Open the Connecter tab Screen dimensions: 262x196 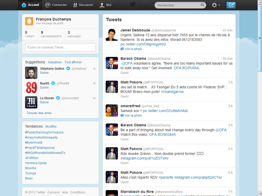[56, 5]
